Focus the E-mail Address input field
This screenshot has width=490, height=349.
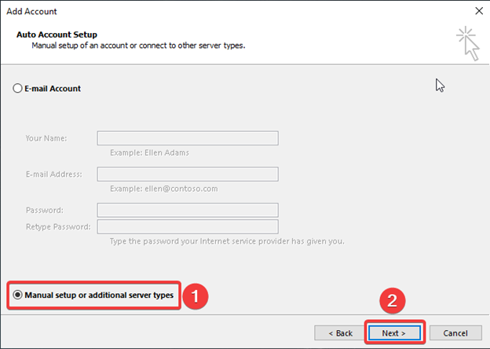click(188, 174)
